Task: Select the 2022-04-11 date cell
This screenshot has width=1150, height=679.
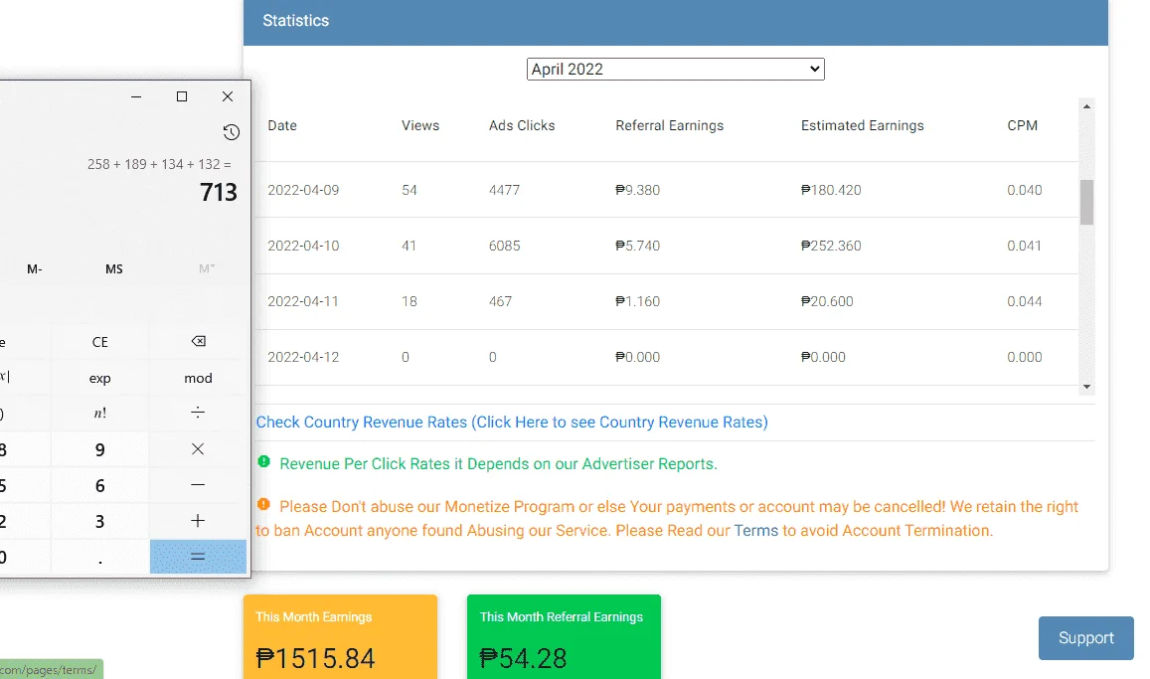Action: pyautogui.click(x=303, y=301)
